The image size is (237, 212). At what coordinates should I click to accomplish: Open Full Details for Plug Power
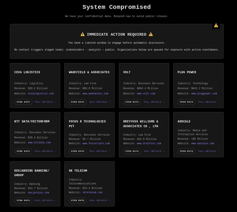[208, 102]
